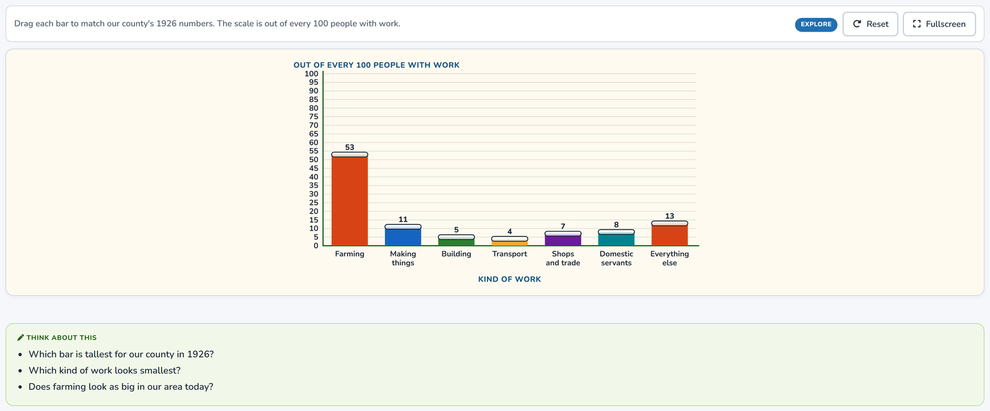Image resolution: width=990 pixels, height=411 pixels.
Task: Click the Making things axis label
Action: click(x=403, y=258)
